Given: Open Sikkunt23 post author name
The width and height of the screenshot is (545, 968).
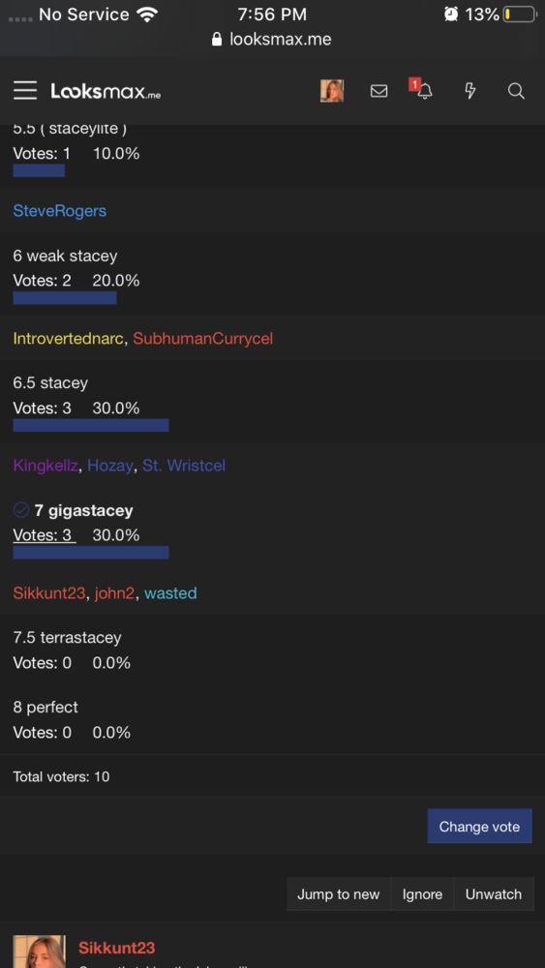Looking at the screenshot, I should (x=117, y=948).
